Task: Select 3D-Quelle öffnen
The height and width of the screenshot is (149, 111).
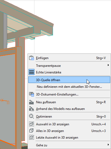Action: [69, 80]
